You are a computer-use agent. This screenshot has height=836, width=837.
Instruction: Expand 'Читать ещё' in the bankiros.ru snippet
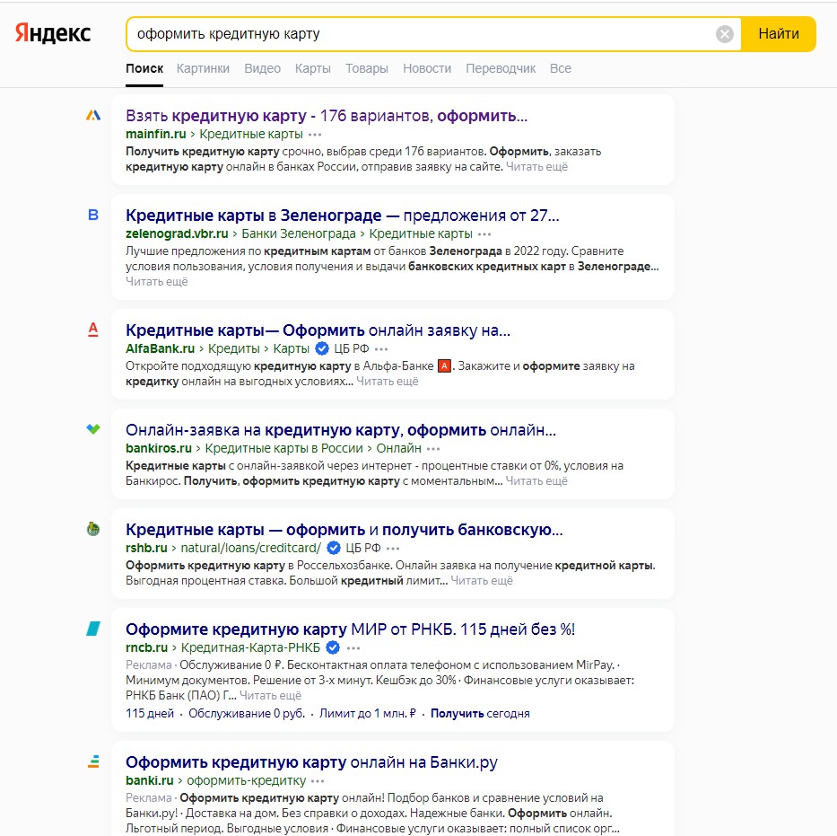coord(536,480)
